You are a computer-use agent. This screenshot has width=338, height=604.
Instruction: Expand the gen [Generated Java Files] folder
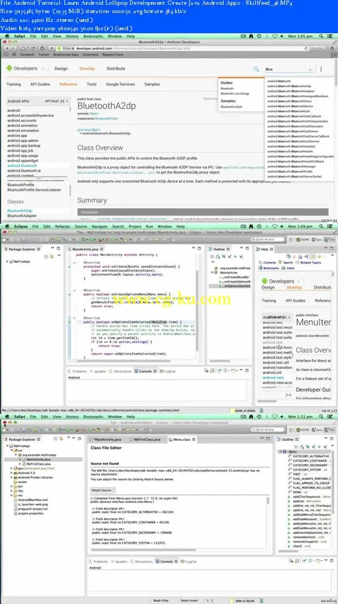(x=11, y=469)
